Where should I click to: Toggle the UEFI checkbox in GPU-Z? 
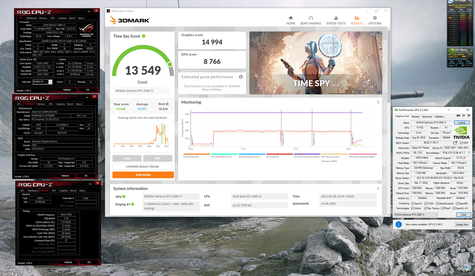point(461,143)
